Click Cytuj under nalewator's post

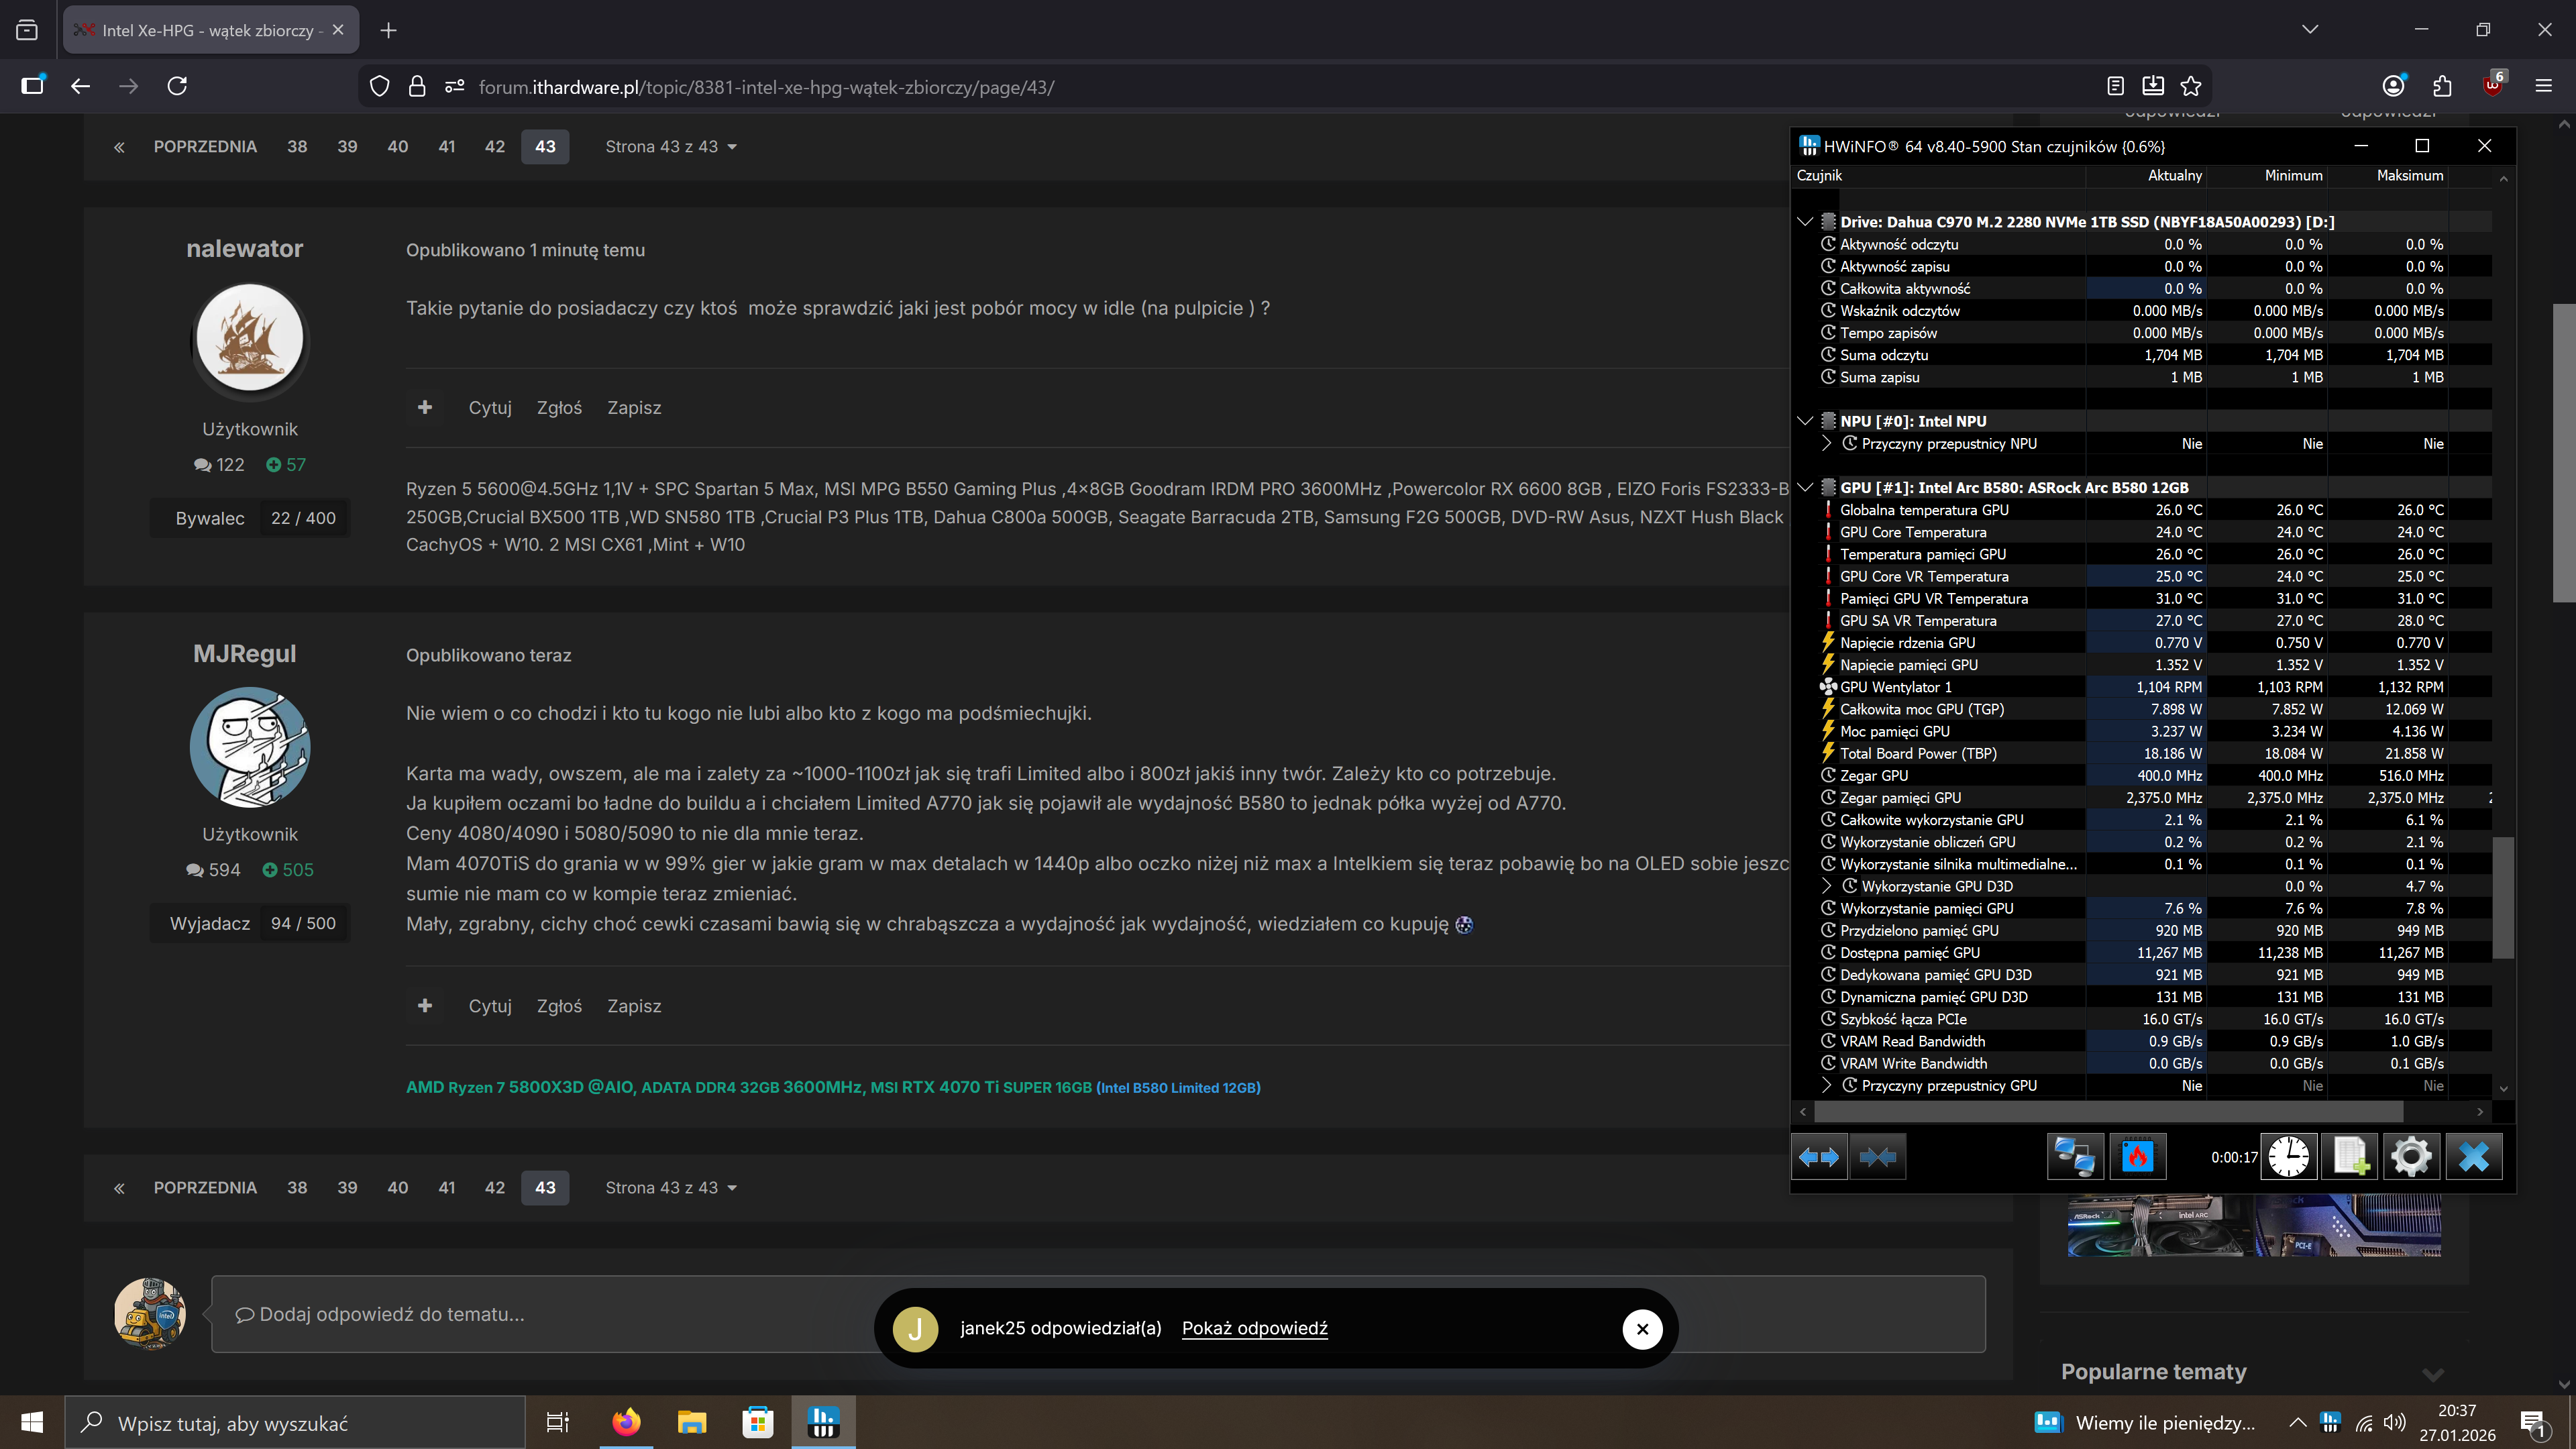[x=489, y=408]
